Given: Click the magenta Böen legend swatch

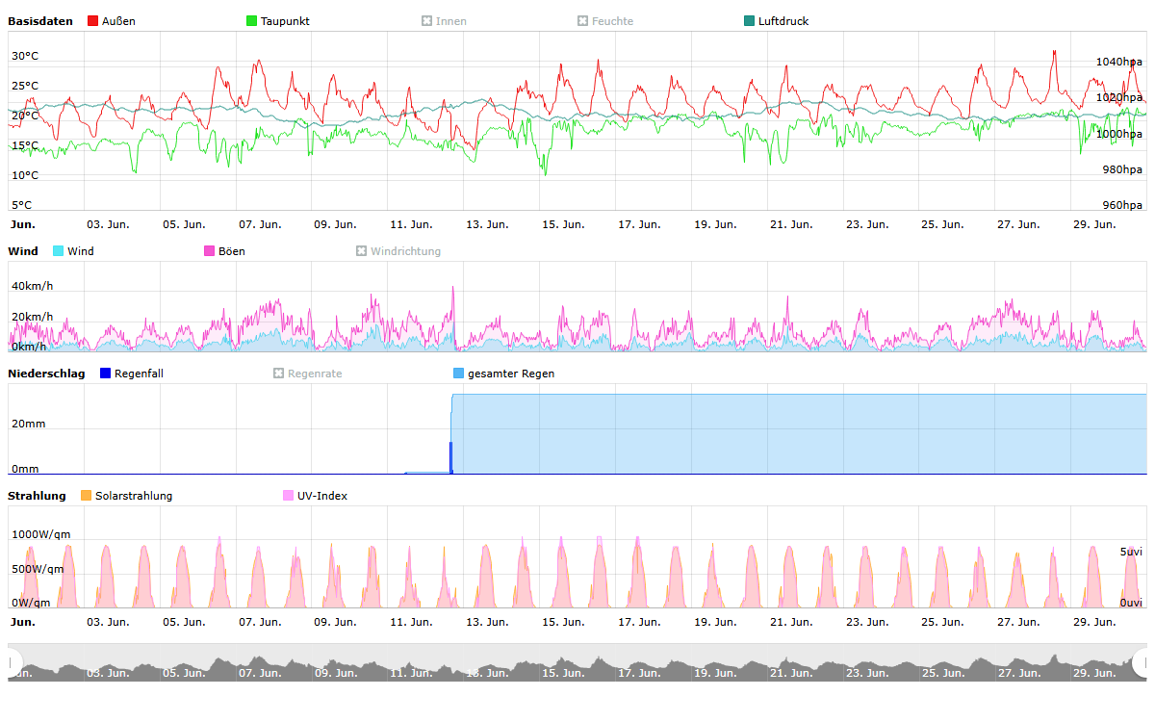Looking at the screenshot, I should (x=210, y=251).
